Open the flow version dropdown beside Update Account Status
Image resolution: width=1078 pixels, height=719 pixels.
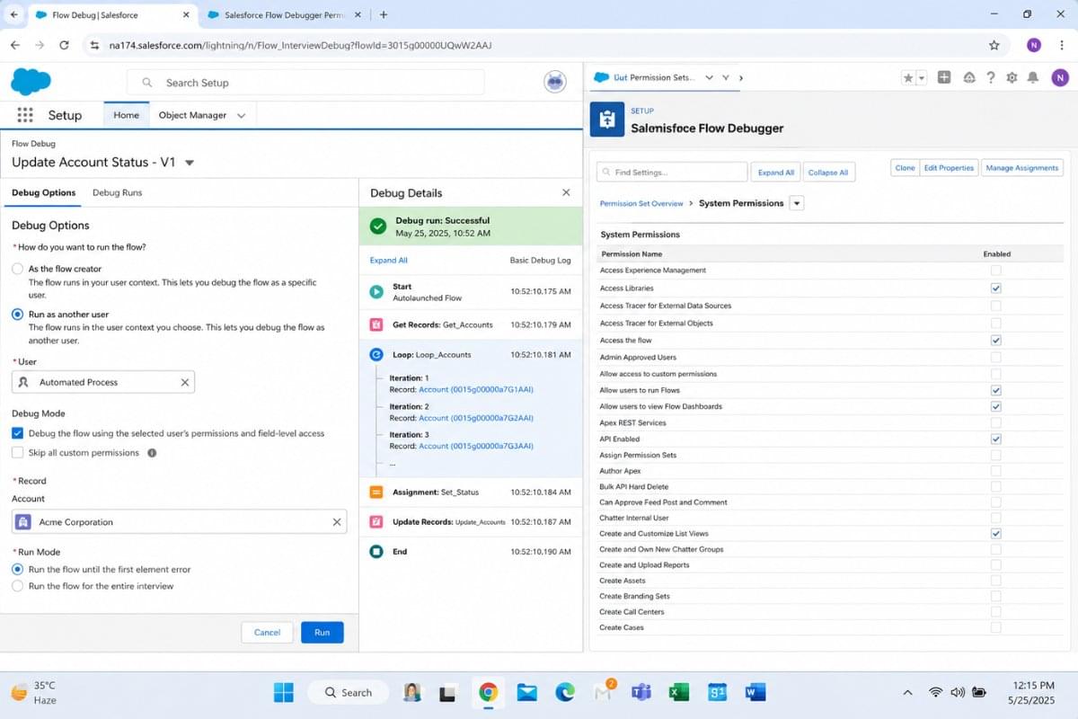[189, 163]
